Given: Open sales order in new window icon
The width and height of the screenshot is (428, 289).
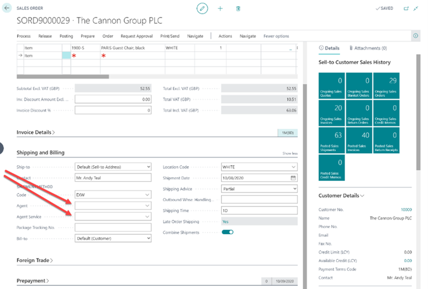Looking at the screenshot, I should pos(406,9).
